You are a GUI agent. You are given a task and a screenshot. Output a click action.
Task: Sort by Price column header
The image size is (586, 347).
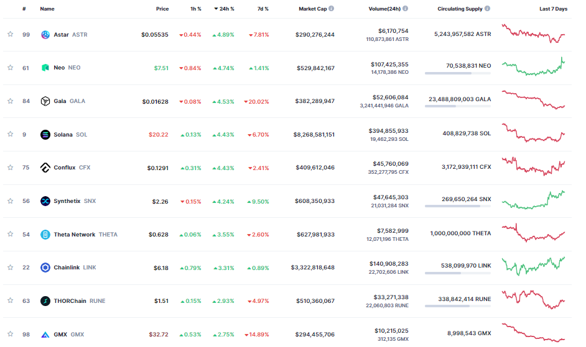point(162,9)
